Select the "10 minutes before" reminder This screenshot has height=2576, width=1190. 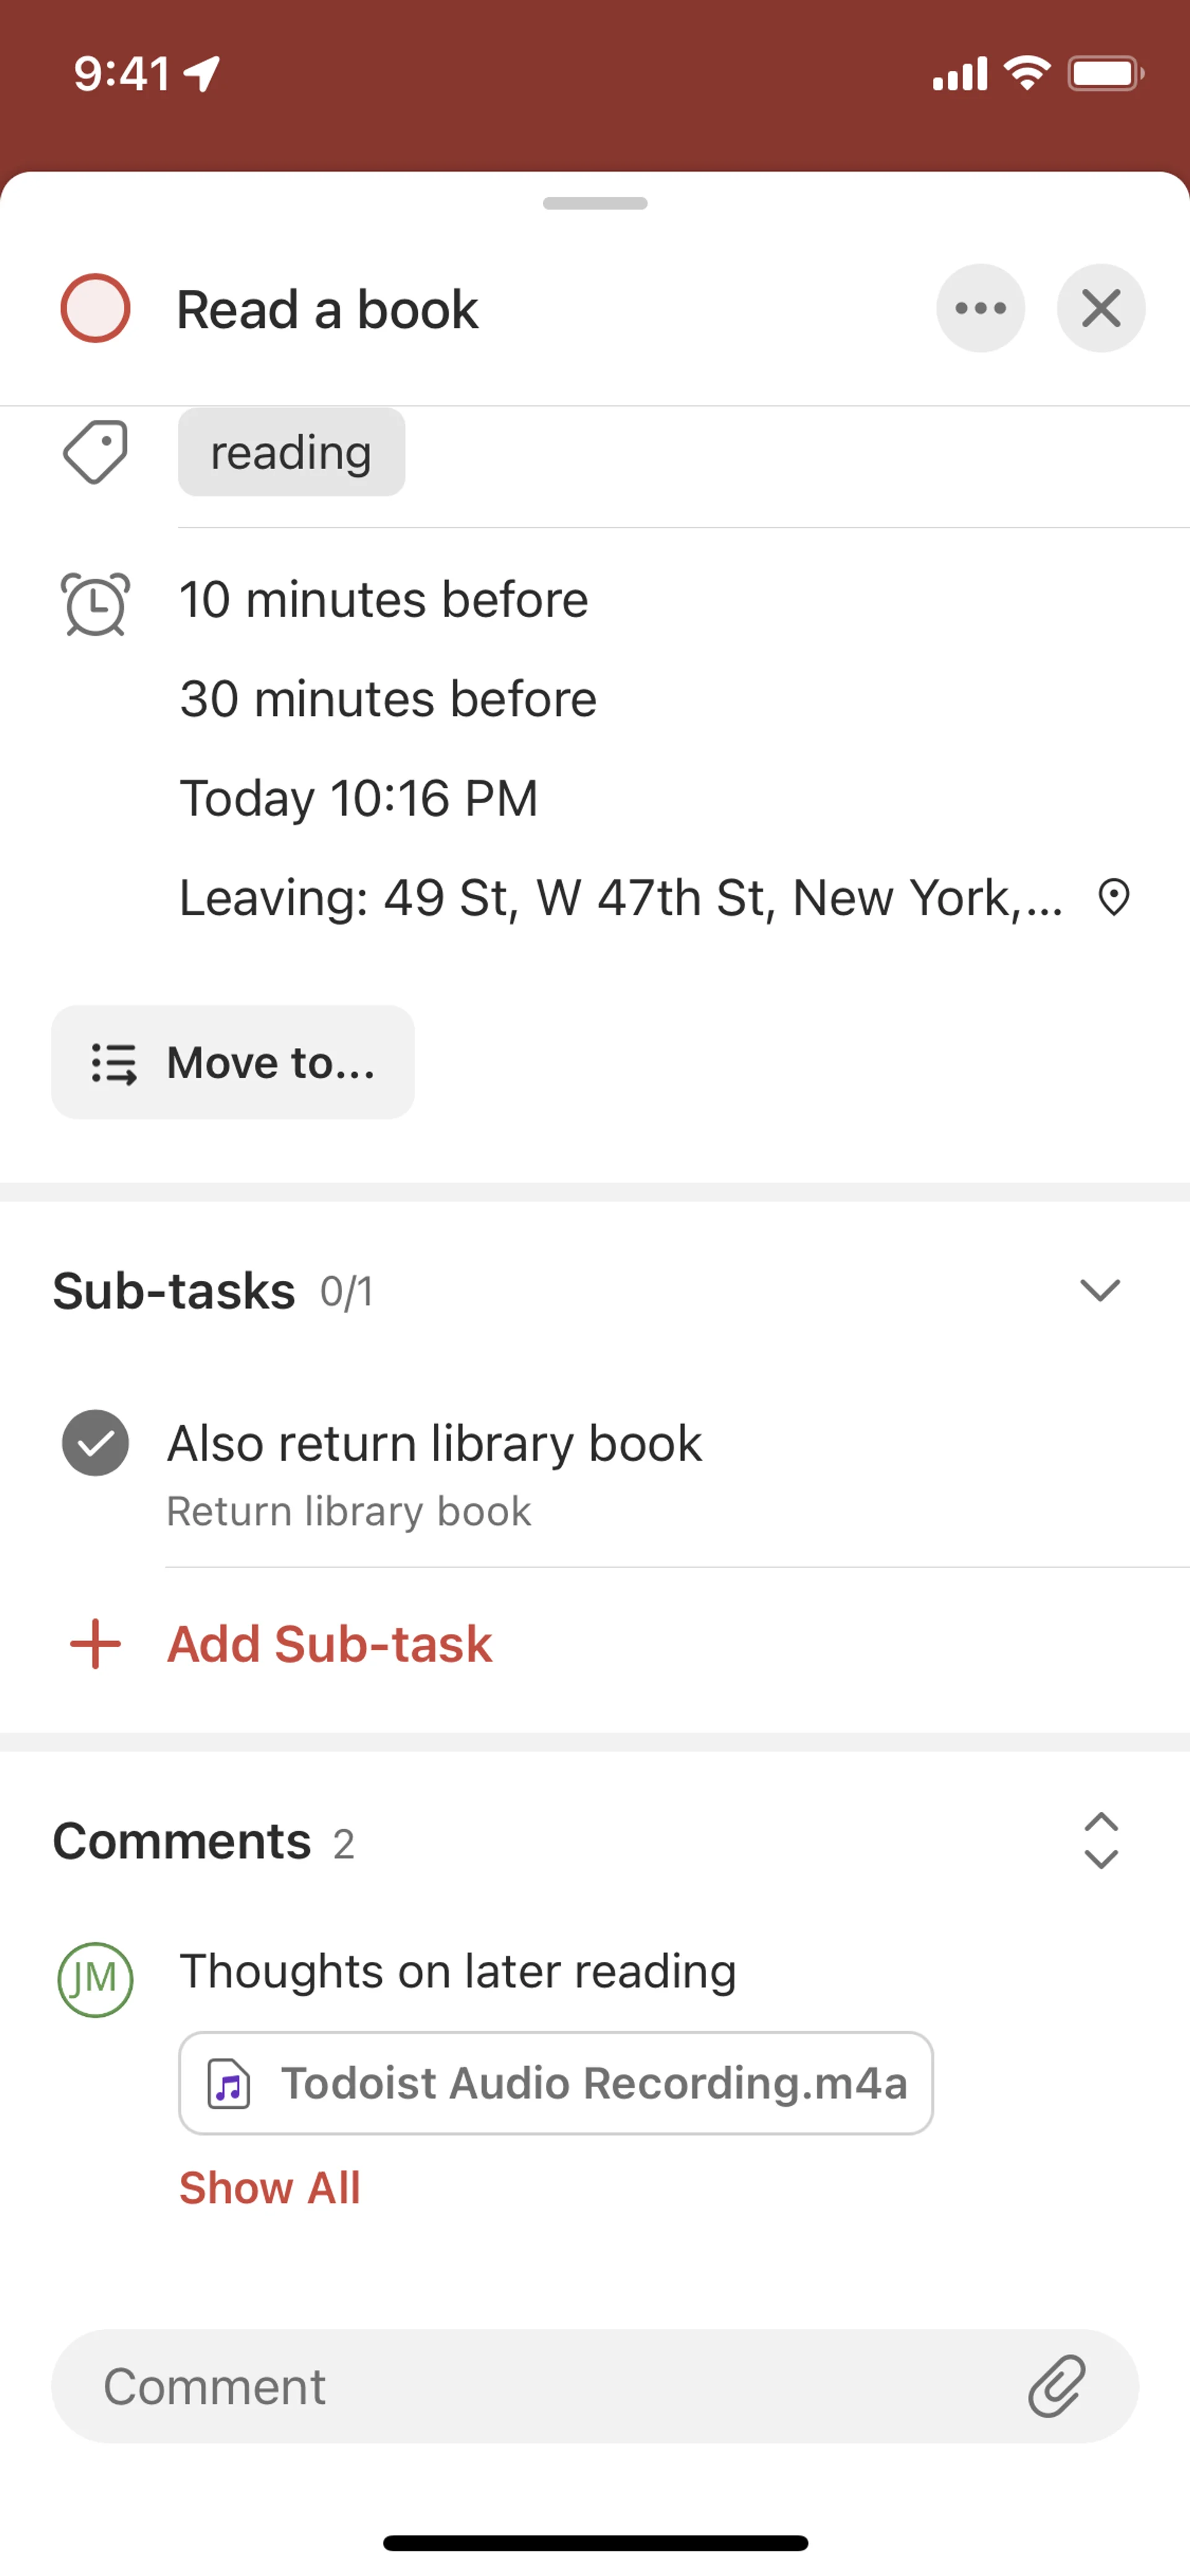384,600
